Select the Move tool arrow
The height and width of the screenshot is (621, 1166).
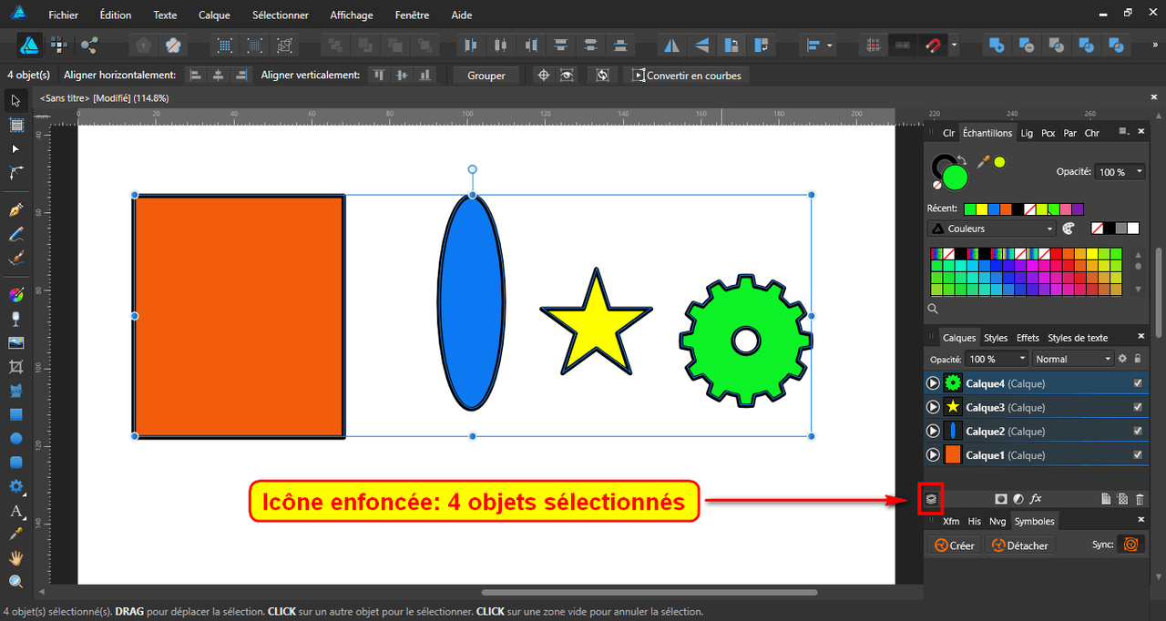point(15,100)
